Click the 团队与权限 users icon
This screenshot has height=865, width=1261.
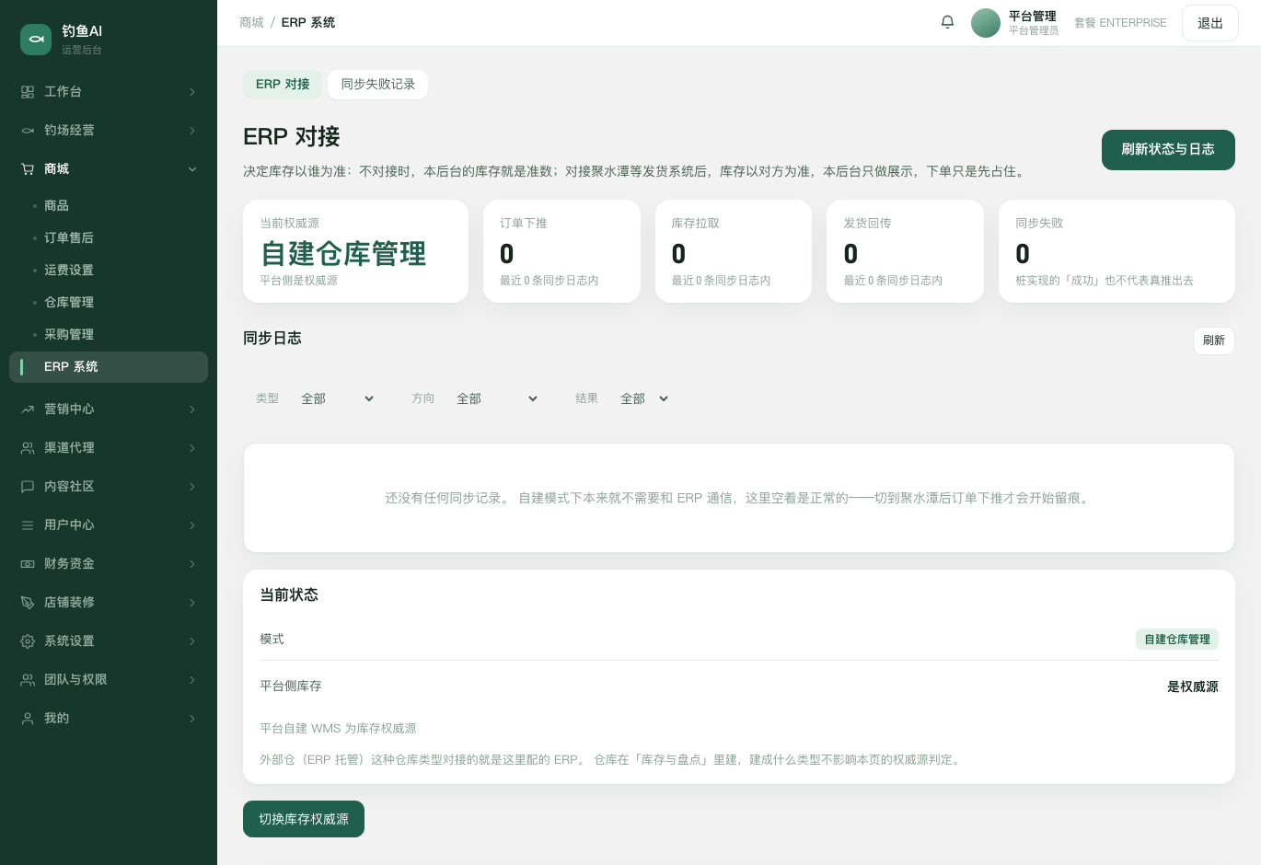point(28,680)
